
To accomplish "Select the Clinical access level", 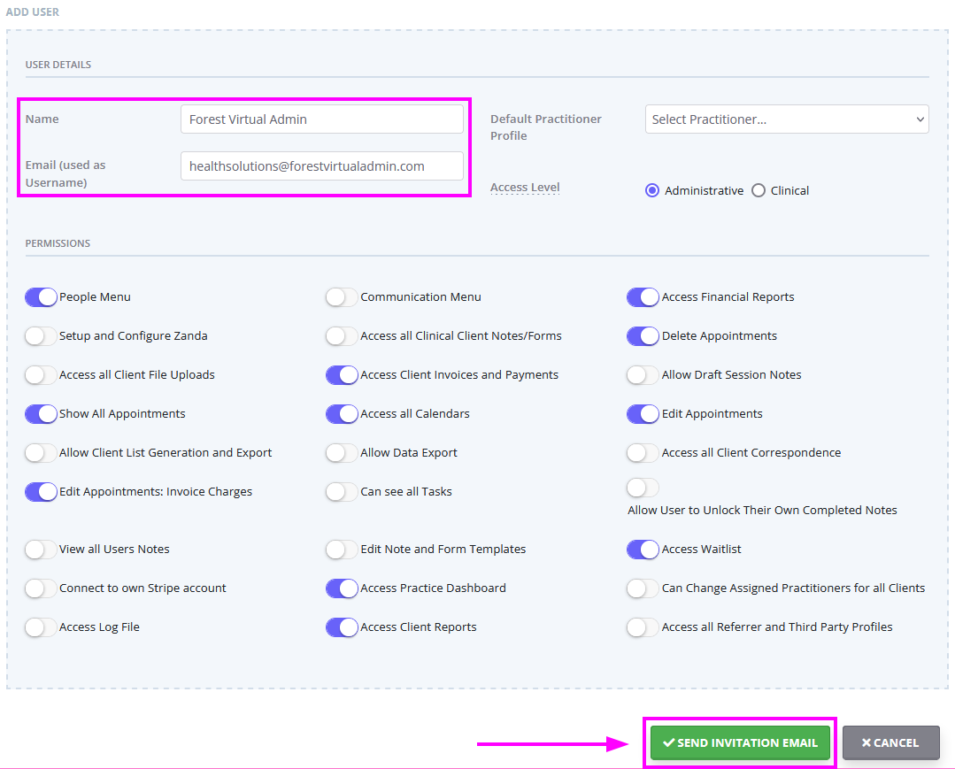I will (x=759, y=190).
